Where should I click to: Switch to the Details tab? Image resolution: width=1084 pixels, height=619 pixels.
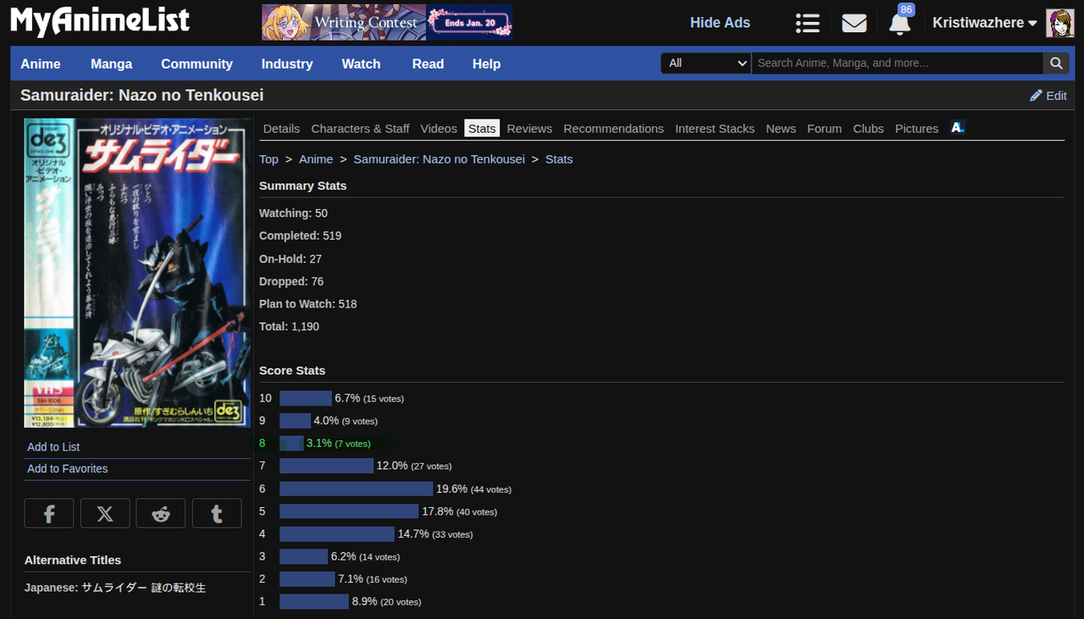281,129
